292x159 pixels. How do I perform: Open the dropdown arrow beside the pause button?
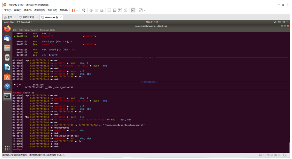click(x=77, y=11)
